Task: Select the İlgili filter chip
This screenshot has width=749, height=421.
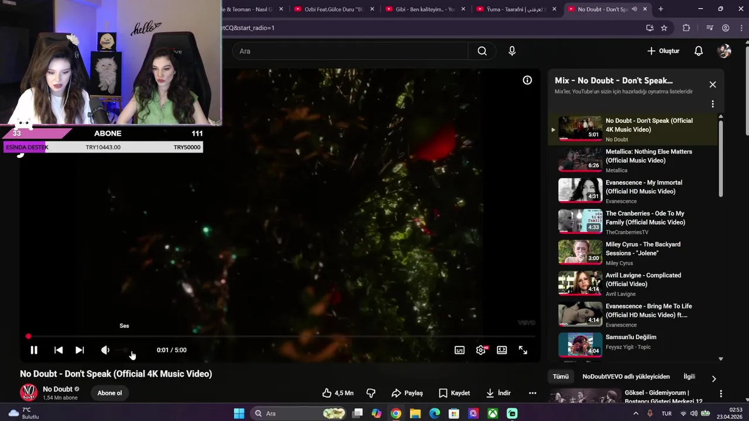Action: coord(689,377)
